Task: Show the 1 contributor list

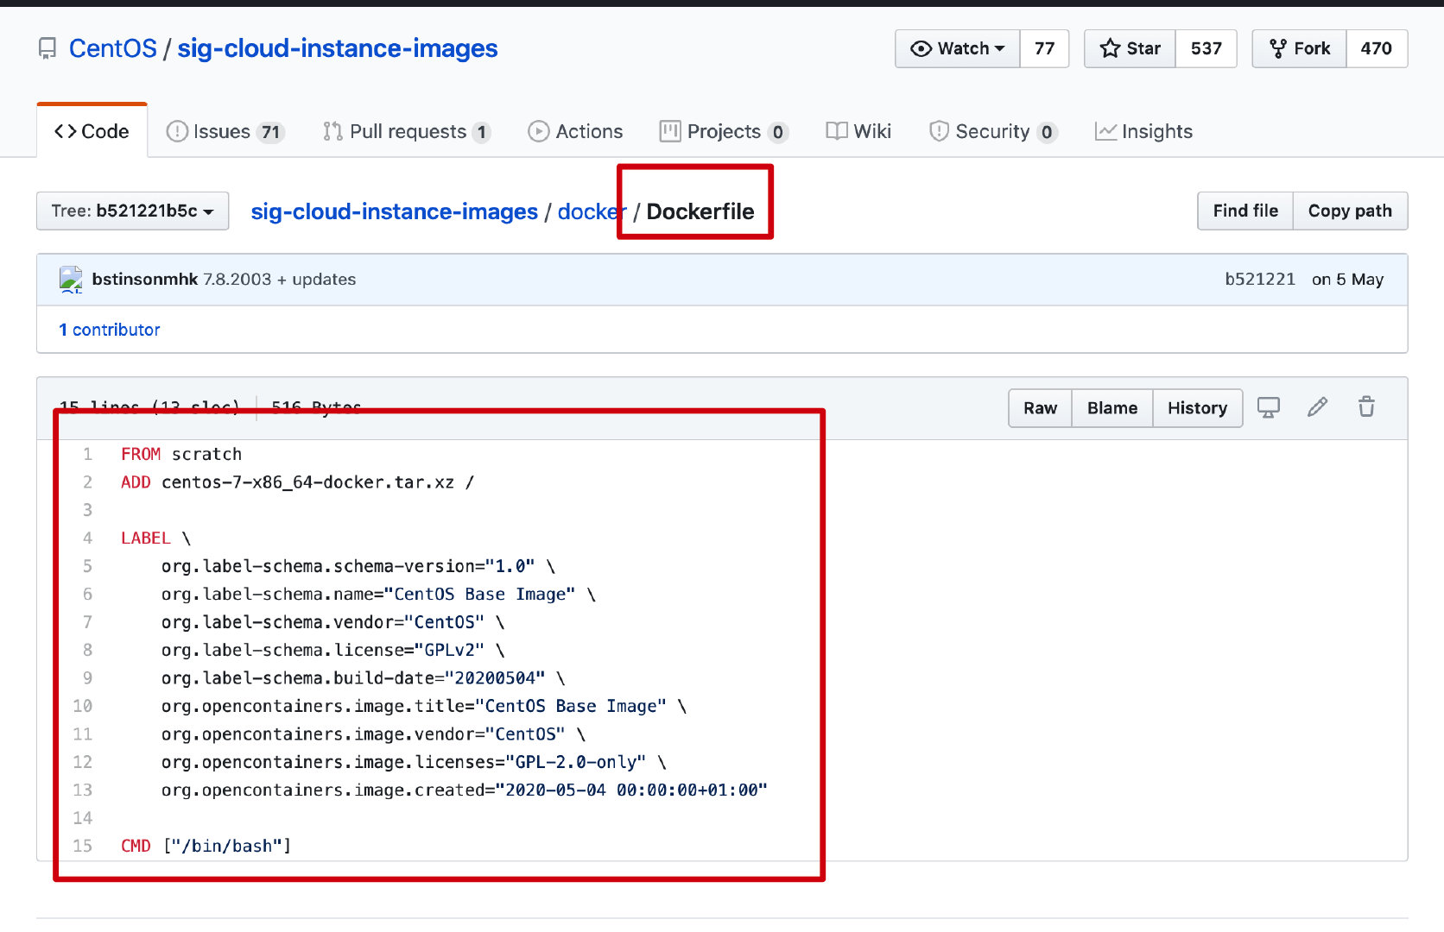Action: click(110, 330)
